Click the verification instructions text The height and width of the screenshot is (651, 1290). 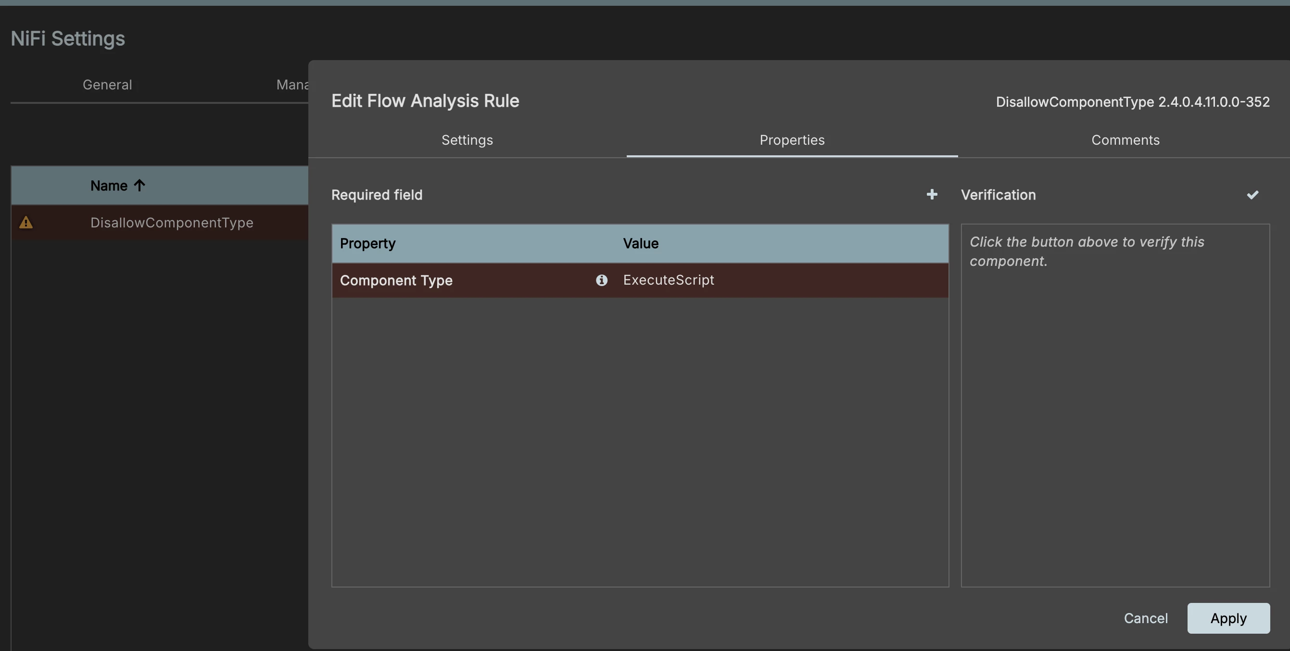tap(1087, 251)
